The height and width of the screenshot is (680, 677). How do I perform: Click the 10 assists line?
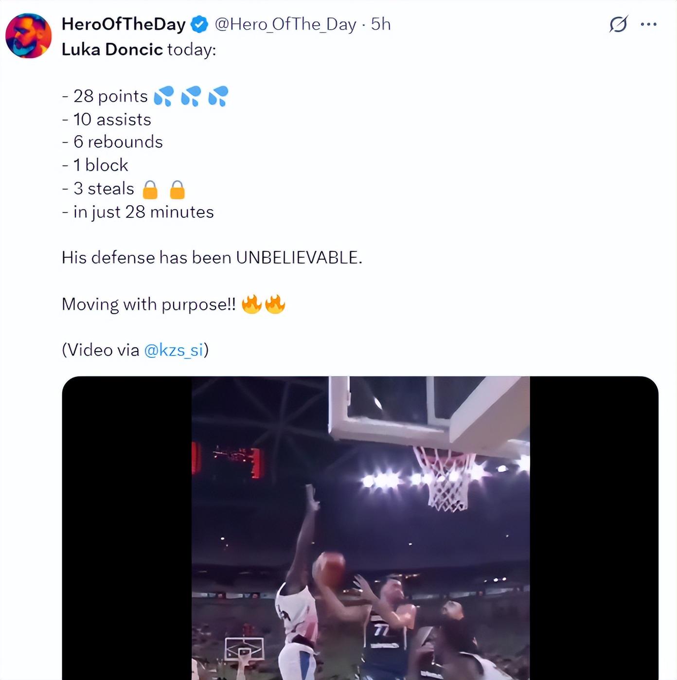(x=107, y=120)
